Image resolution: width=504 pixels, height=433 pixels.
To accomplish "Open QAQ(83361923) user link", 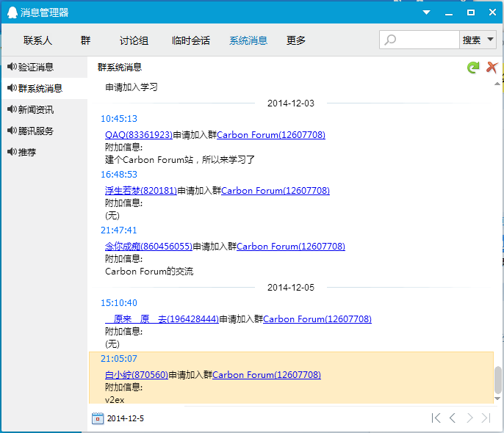I will (x=139, y=135).
